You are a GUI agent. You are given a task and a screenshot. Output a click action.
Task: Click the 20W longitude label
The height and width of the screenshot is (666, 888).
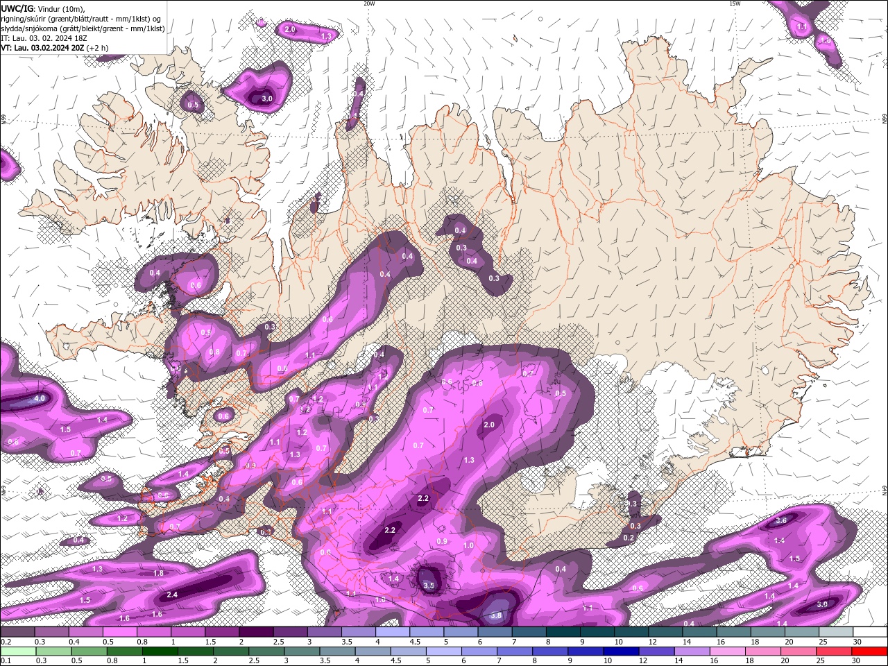click(369, 3)
